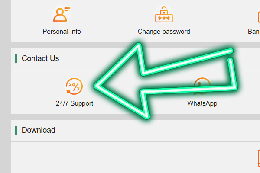The height and width of the screenshot is (173, 260).
Task: Open the 24/7 Support clock icon
Action: 74,86
